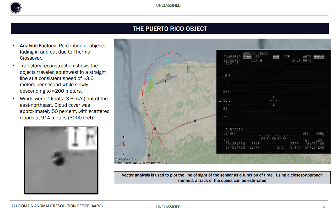Screen dimensions: 336x213
Task: Click the target latitude "18:30:16N"
Action: point(314,144)
